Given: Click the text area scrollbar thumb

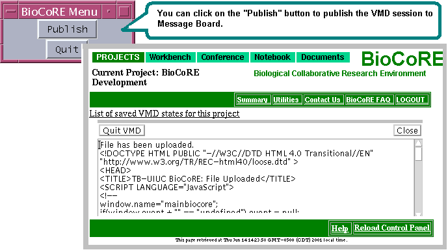Looking at the screenshot, I should coord(418,154).
